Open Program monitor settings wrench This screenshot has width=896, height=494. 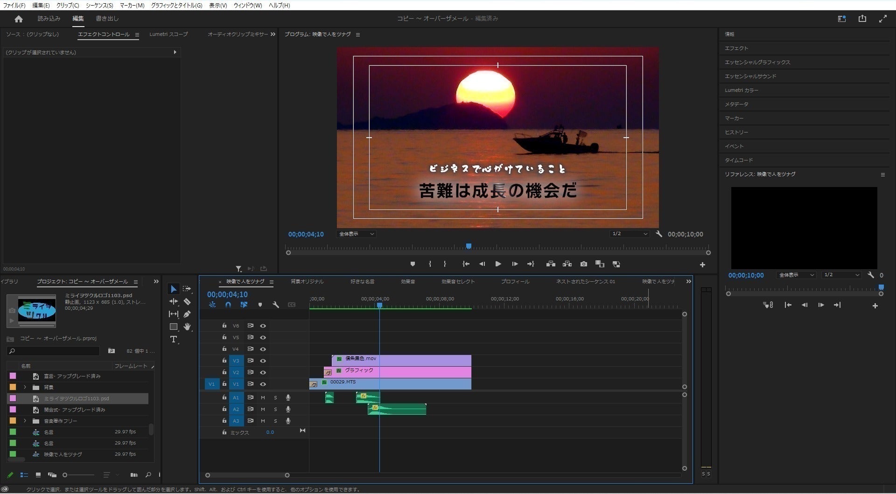[659, 234]
